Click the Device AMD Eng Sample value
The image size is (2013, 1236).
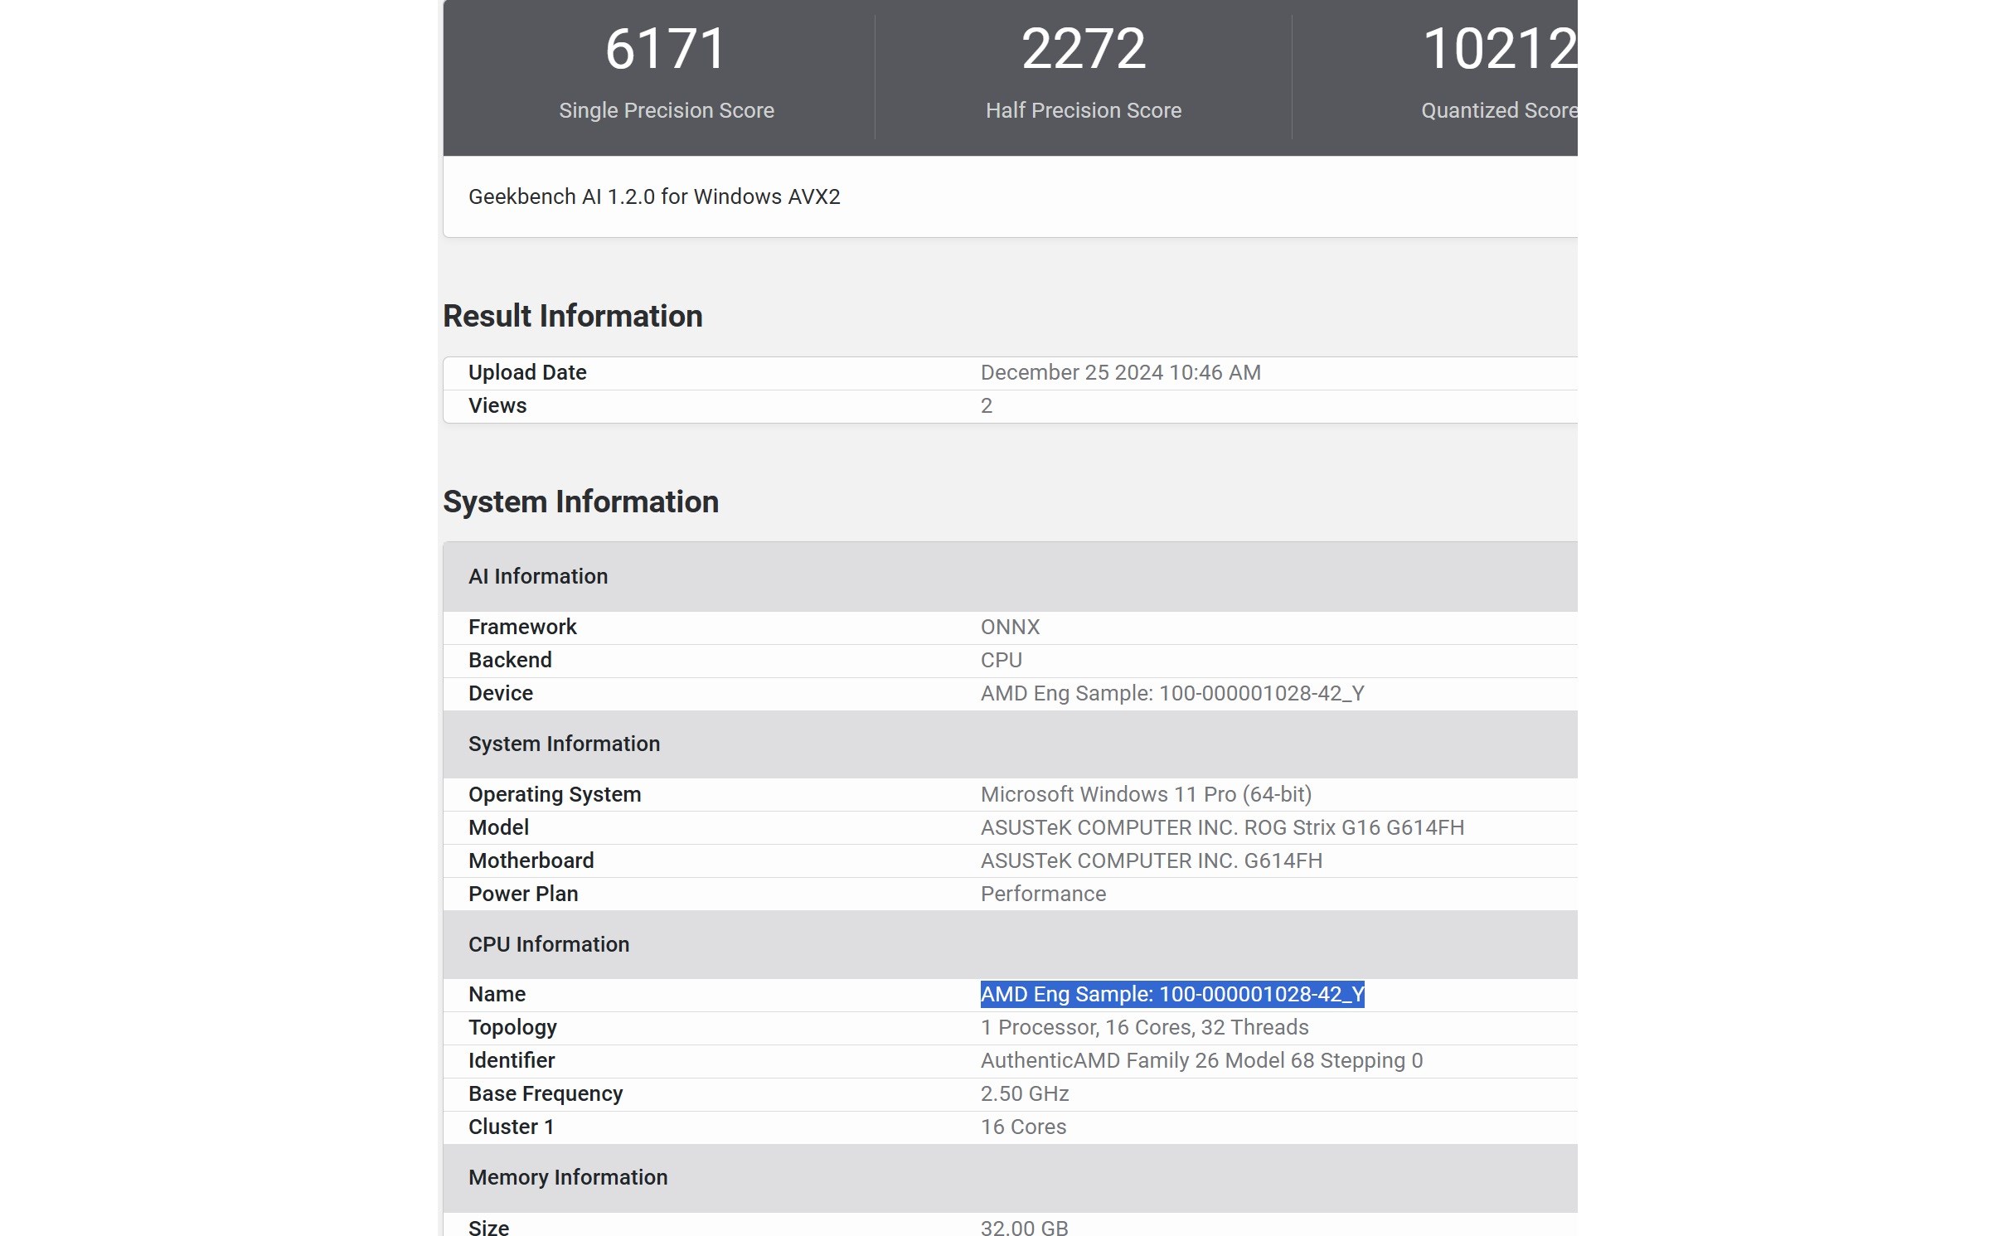coord(1171,694)
